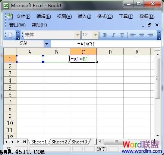Click the Excel workbook icon in menu bar
Viewport: 164px width, 155px height.
(10, 16)
